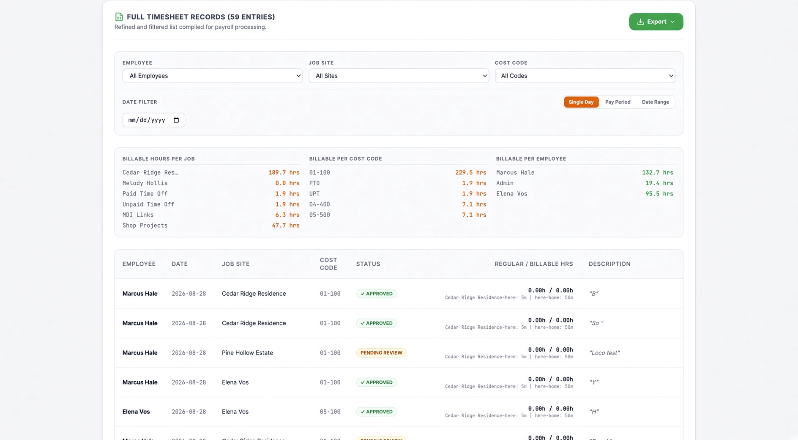Click the PTO cost code entry
This screenshot has width=798, height=440.
(x=314, y=183)
